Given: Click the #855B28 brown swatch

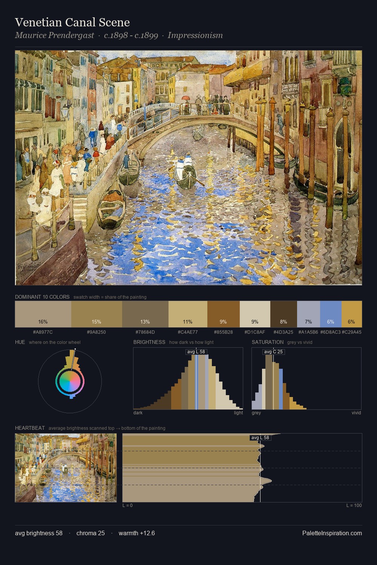Looking at the screenshot, I should coord(223,314).
